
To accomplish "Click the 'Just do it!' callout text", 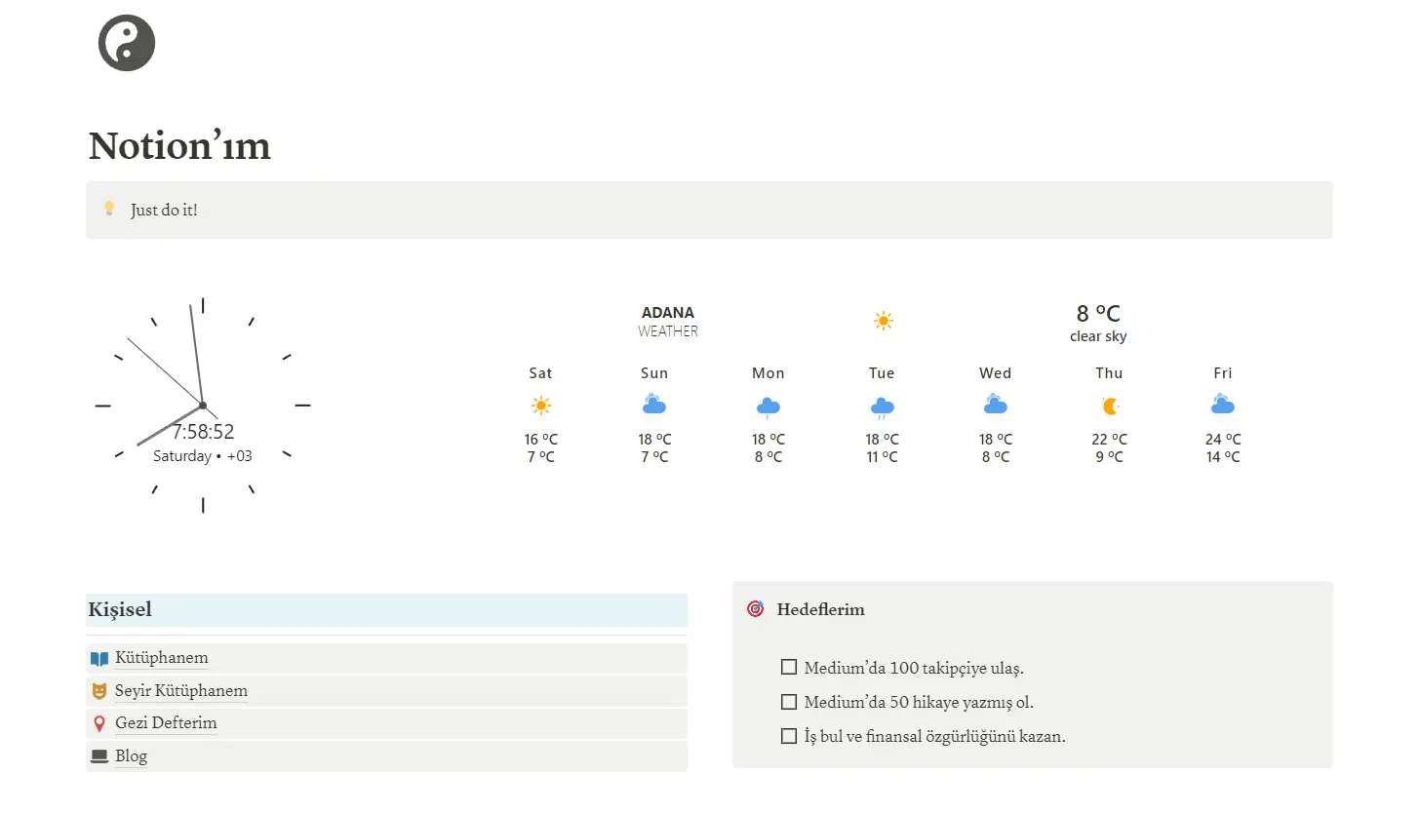I will tap(164, 210).
